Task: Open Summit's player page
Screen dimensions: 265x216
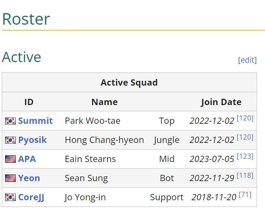Action: coord(35,121)
